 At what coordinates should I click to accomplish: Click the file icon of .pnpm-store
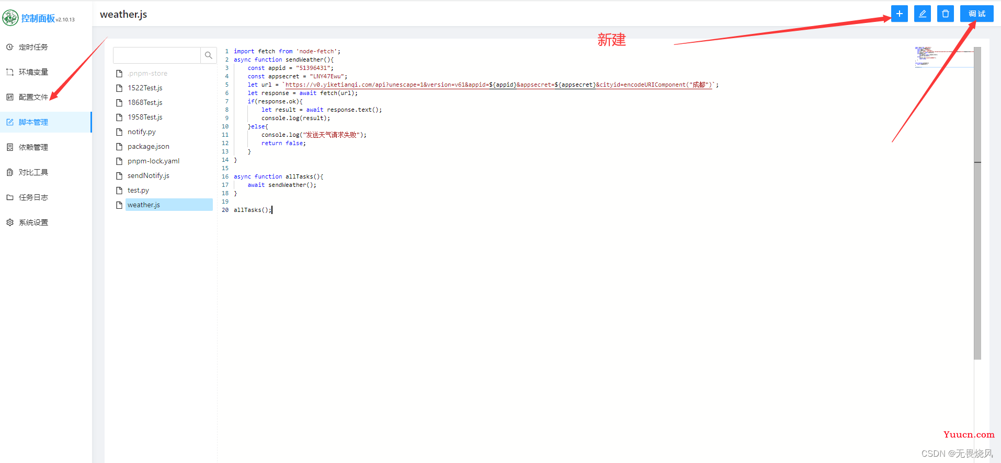(x=119, y=74)
